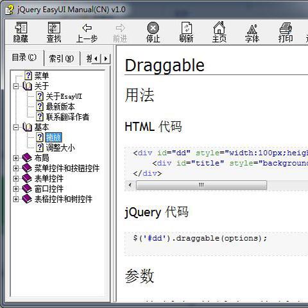Click the purple book icon beside 窗口控件
Viewport: 308px width, 308px height.
[27, 189]
